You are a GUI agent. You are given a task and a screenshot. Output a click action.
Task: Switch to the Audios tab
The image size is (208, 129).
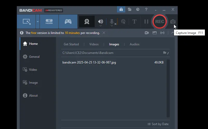tap(134, 44)
